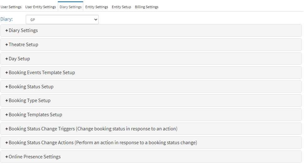Expand the Theatre Setup section header
The image size is (304, 164).
[x=24, y=45]
